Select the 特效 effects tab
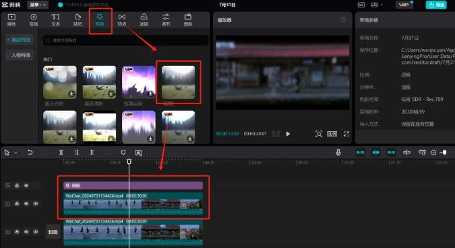Image resolution: width=455 pixels, height=248 pixels. coord(100,20)
